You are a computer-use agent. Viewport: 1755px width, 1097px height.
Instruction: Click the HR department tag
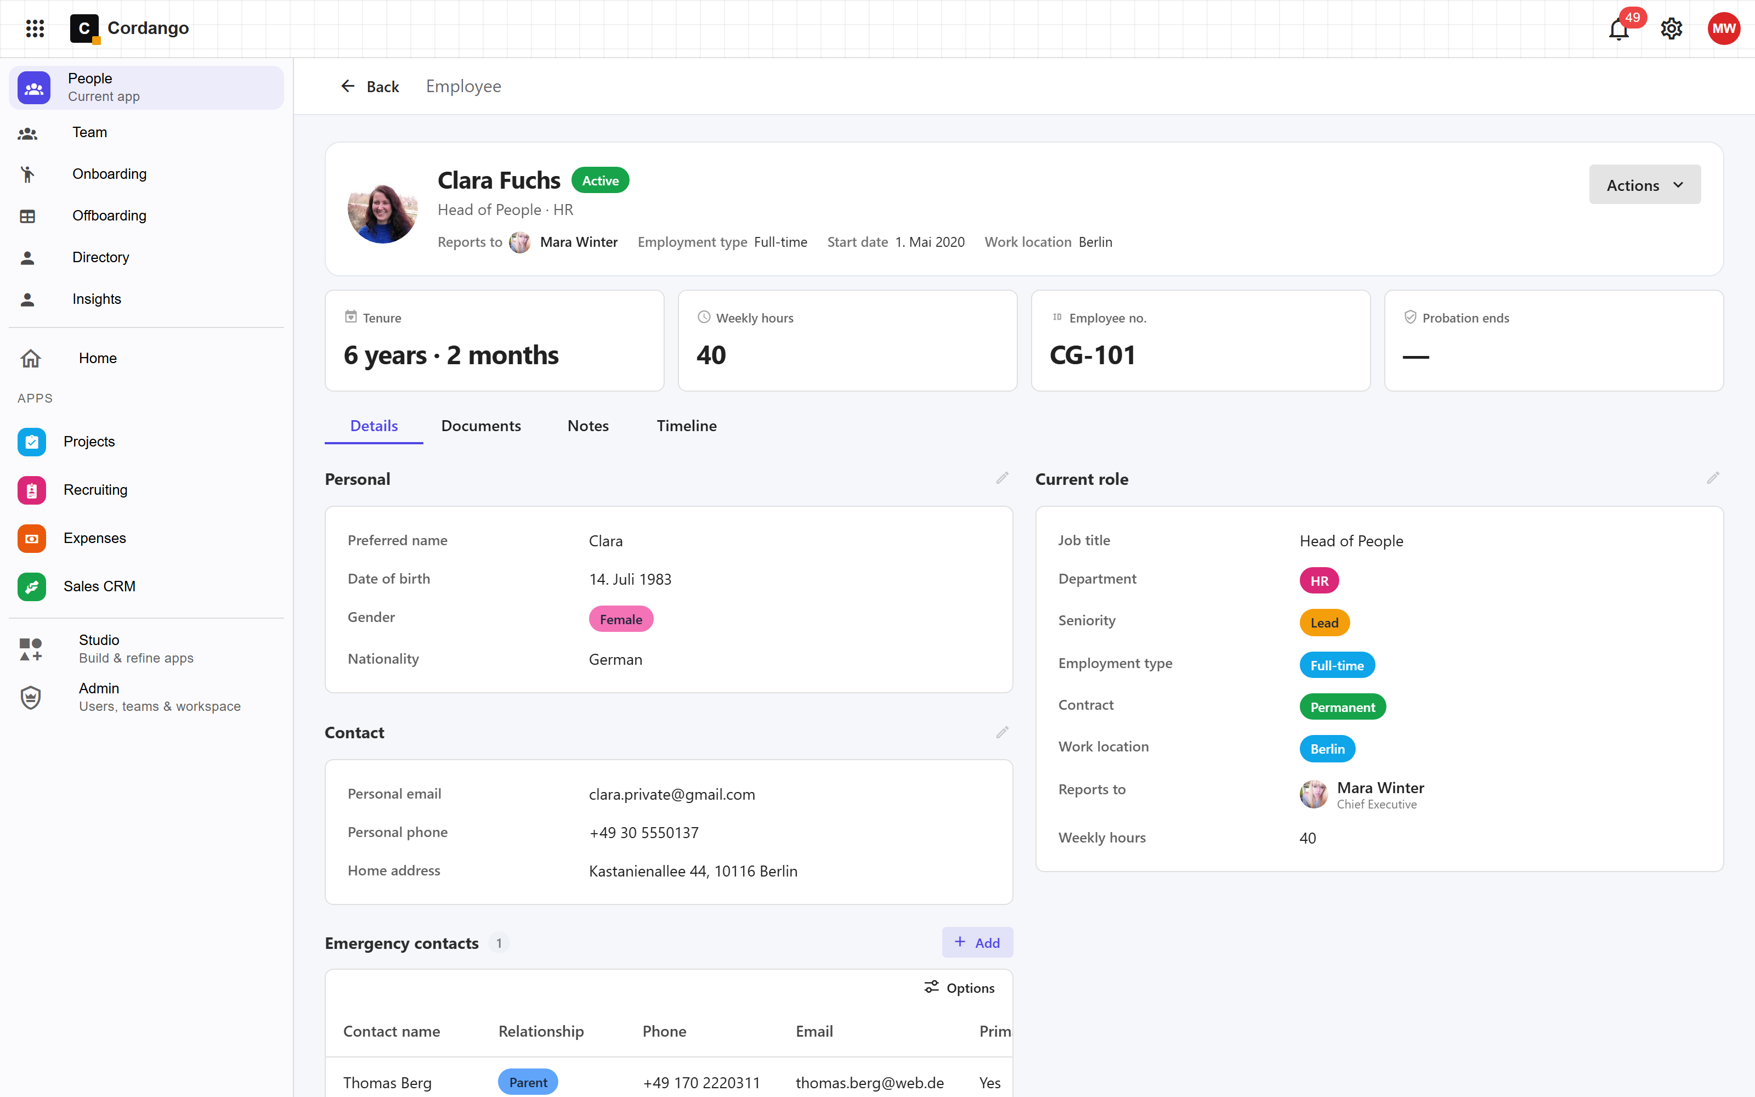pos(1318,581)
